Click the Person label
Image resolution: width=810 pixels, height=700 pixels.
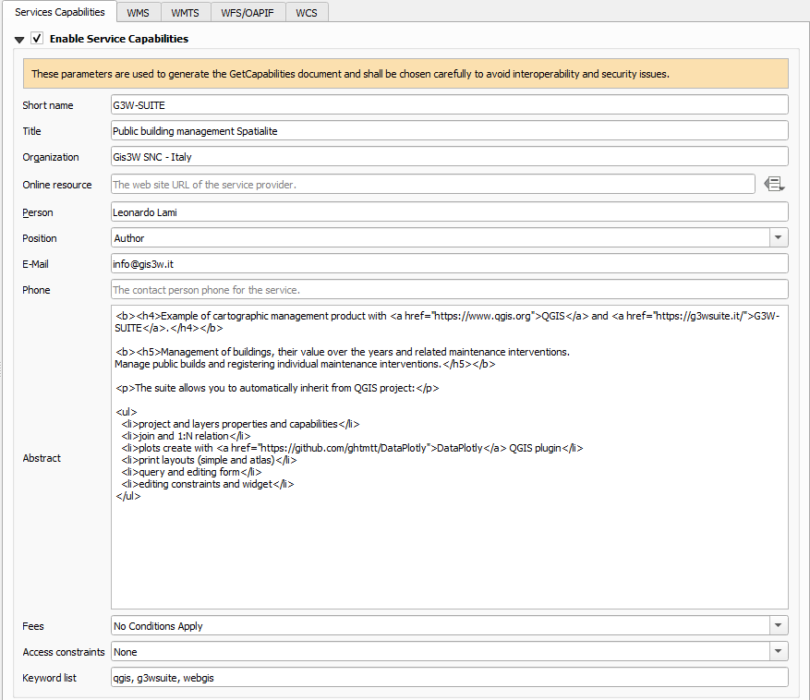[x=37, y=212]
